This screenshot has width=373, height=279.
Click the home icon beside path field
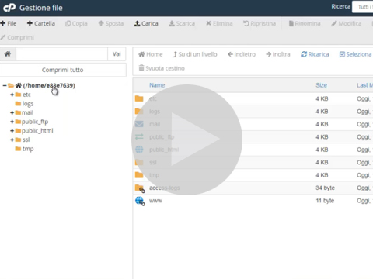click(8, 54)
